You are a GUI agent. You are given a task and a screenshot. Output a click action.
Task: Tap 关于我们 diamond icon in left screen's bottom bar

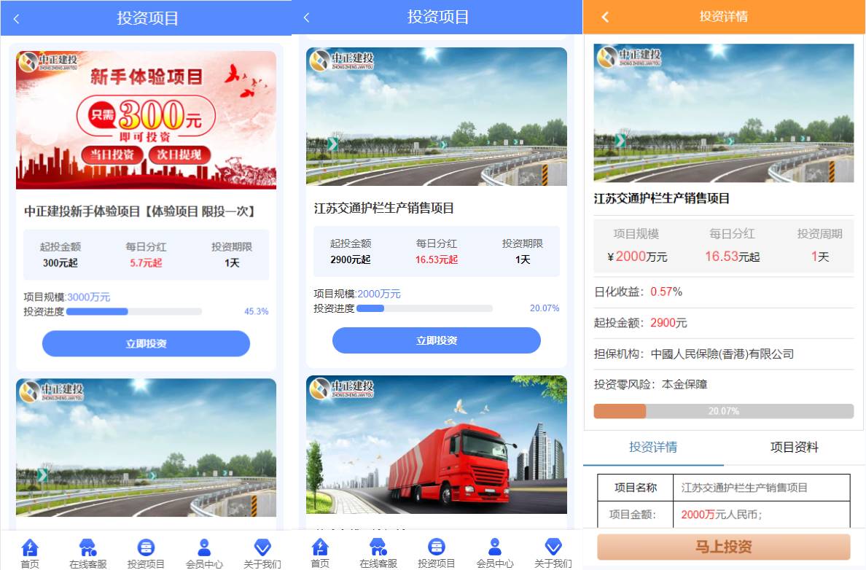point(262,548)
